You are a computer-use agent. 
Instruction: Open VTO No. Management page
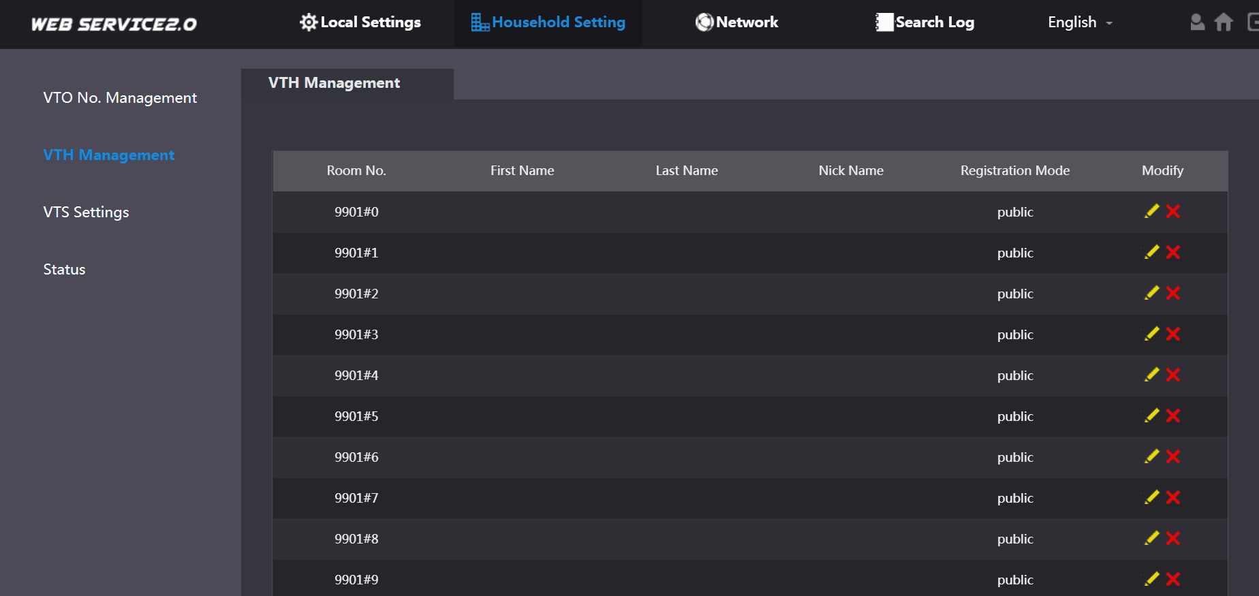tap(120, 98)
